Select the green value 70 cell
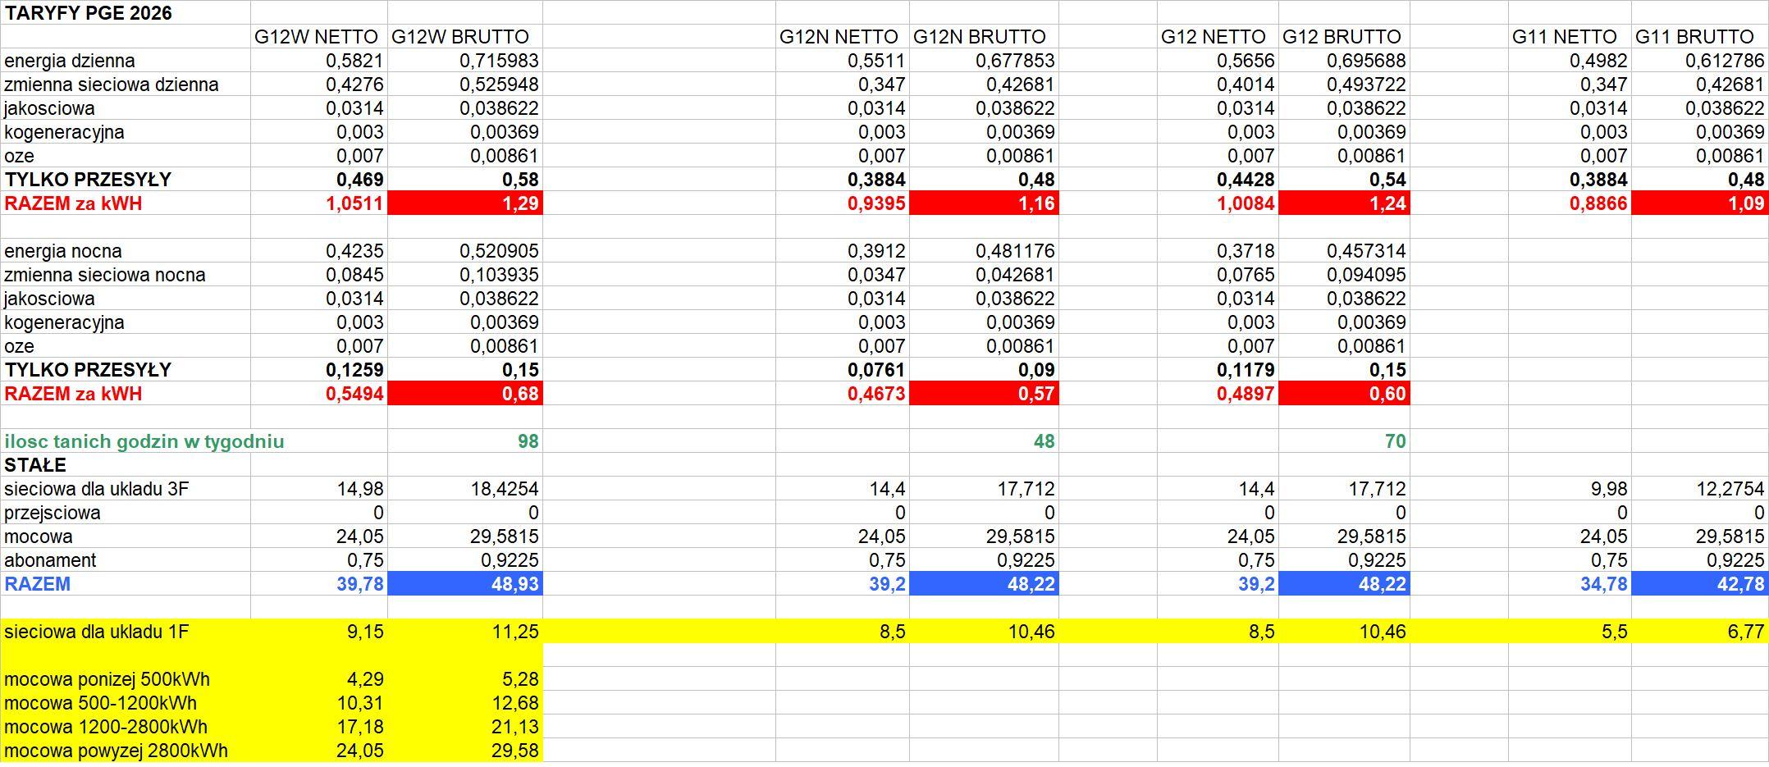This screenshot has height=767, width=1769. 1344,441
